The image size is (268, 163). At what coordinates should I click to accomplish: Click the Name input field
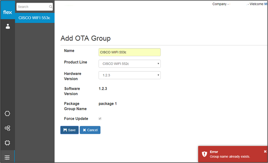(x=130, y=52)
